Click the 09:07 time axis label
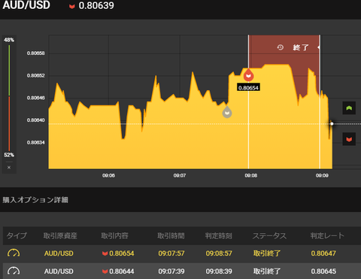The width and height of the screenshot is (361, 279). 180,175
